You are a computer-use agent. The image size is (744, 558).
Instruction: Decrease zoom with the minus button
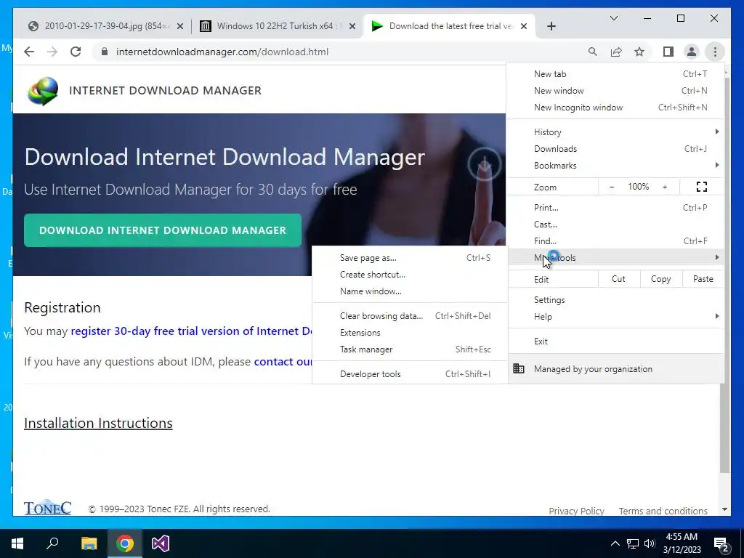click(612, 187)
